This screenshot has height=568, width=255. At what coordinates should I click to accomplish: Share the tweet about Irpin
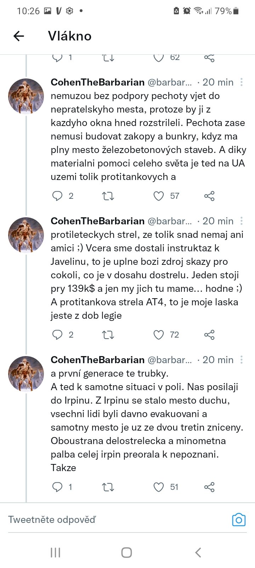[x=209, y=487]
